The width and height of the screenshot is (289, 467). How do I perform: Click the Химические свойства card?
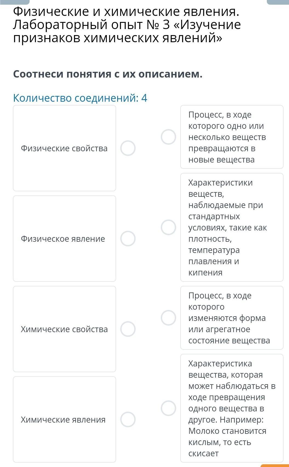point(65,329)
